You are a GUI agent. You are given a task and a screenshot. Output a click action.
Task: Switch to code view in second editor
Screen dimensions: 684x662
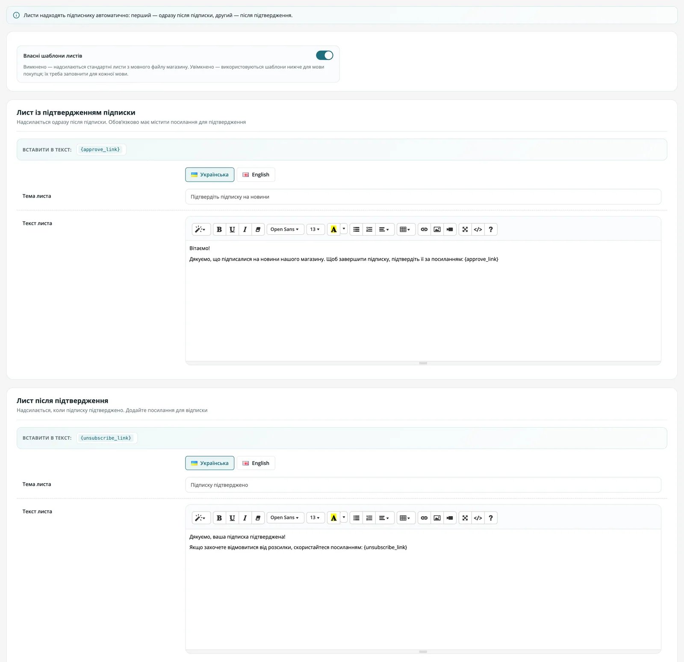[x=478, y=518]
